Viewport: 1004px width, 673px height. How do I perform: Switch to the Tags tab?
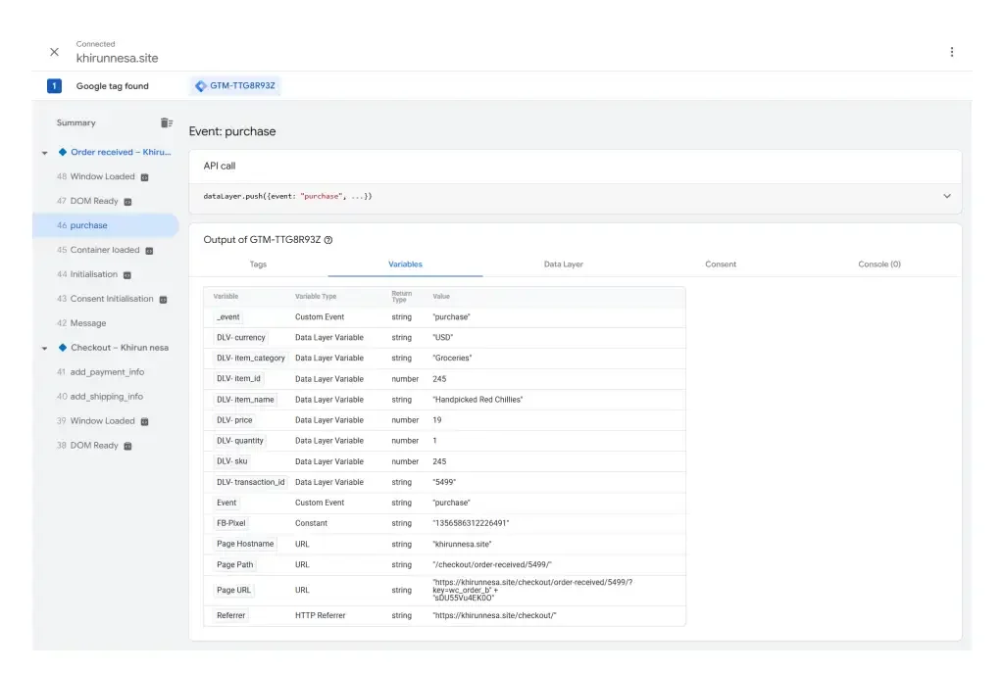(x=258, y=264)
